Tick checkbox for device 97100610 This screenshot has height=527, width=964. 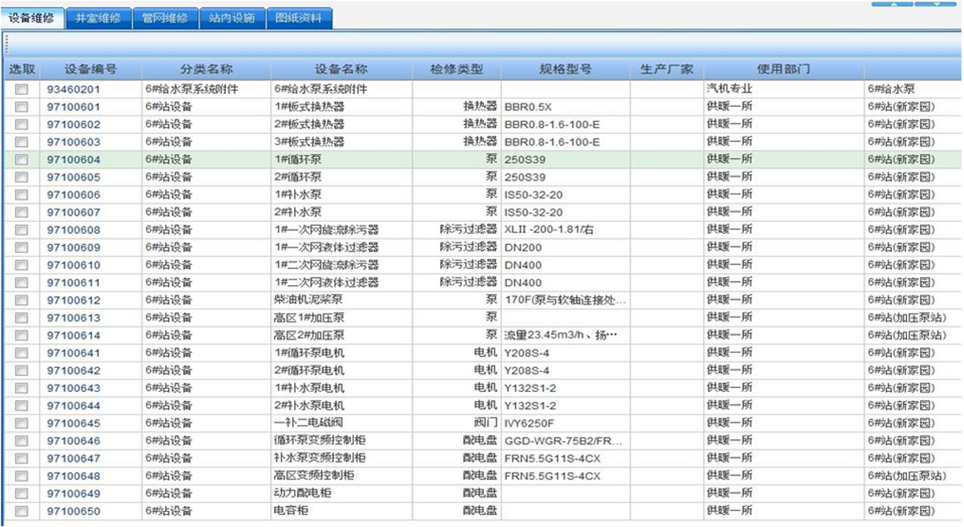[x=22, y=265]
